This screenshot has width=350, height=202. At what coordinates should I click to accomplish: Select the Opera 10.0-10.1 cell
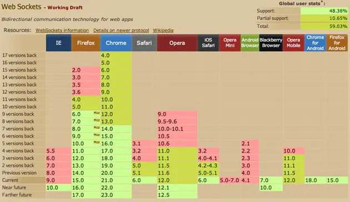coord(177,129)
